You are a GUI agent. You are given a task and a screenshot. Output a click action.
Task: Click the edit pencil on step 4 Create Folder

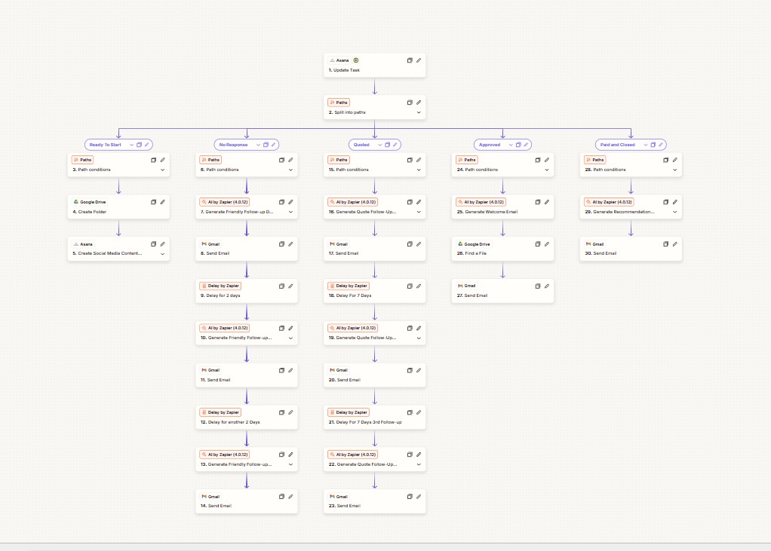[163, 202]
